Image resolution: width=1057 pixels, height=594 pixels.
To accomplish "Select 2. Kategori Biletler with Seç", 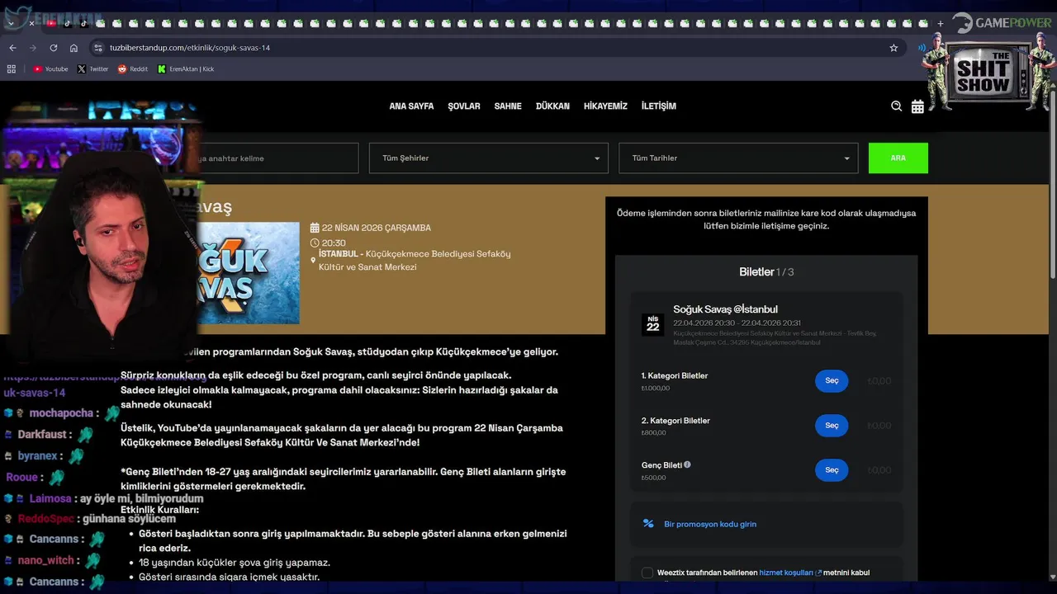I will coord(832,426).
